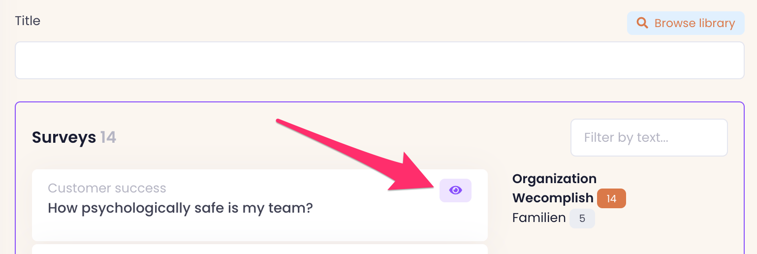Click the Title field label
The height and width of the screenshot is (254, 757).
(28, 21)
